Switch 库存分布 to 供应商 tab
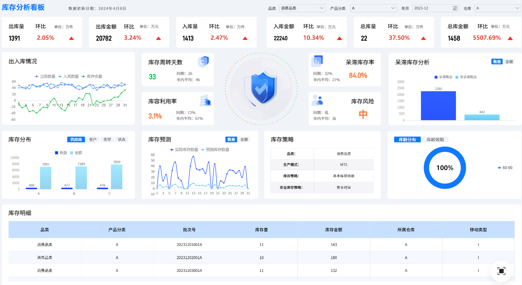This screenshot has height=285, width=522. click(x=76, y=140)
